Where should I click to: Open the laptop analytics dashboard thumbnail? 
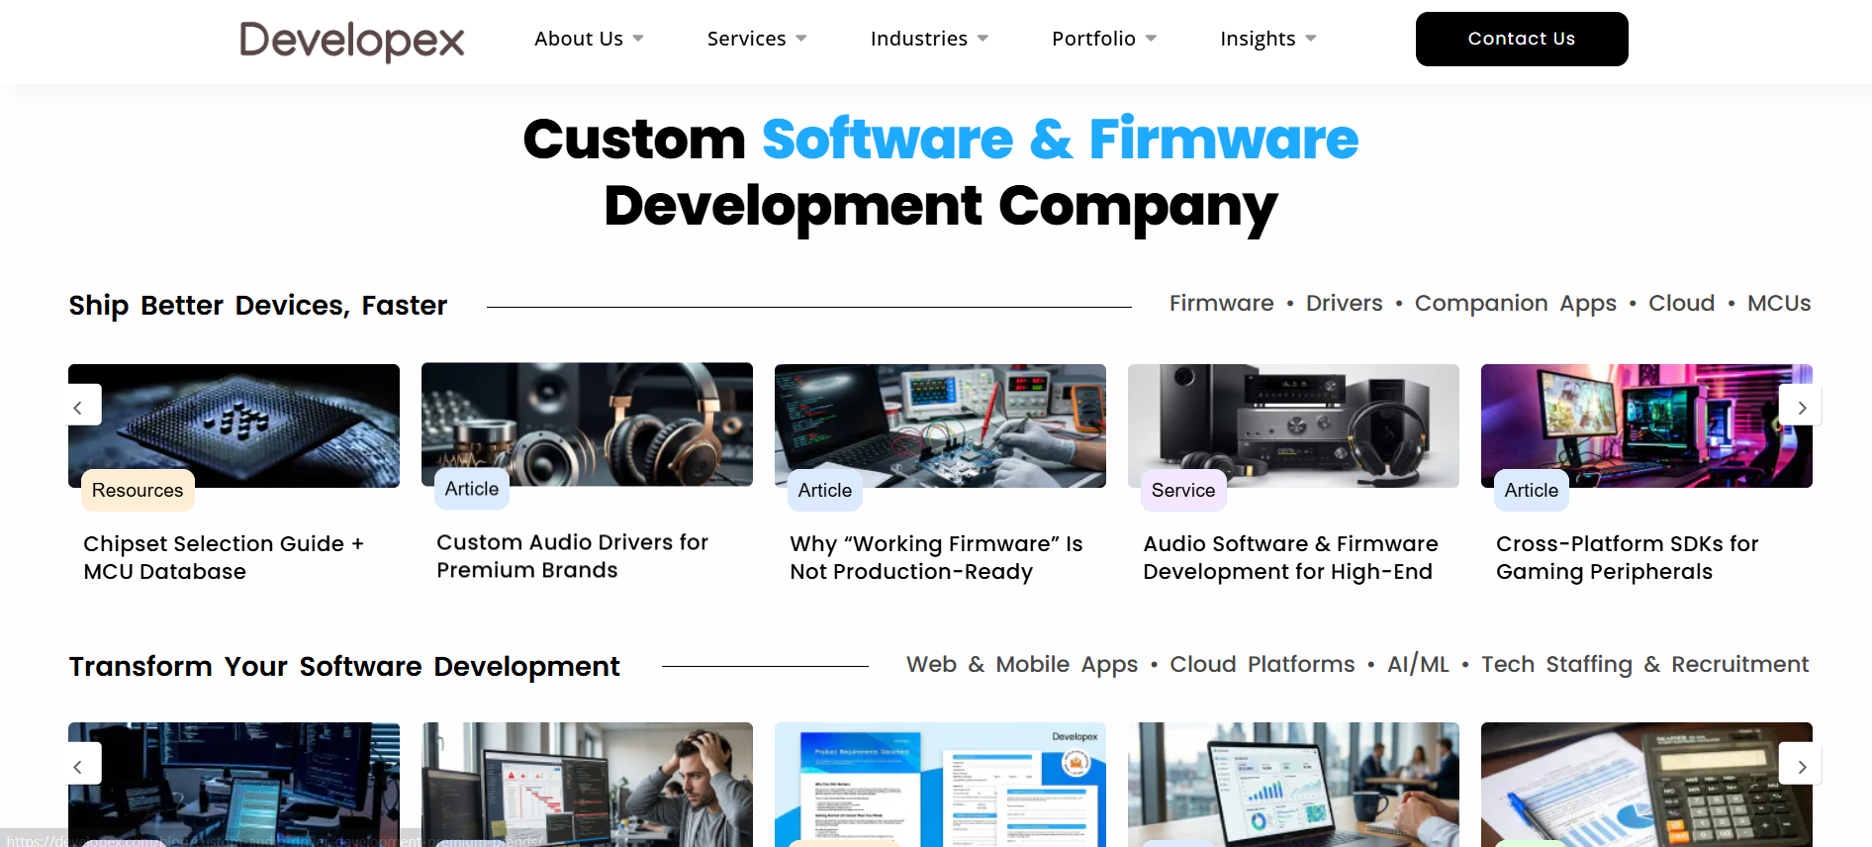tap(1293, 785)
